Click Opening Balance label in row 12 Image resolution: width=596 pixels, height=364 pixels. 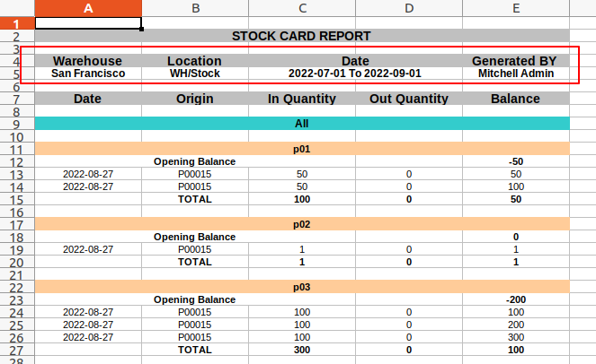click(x=194, y=161)
